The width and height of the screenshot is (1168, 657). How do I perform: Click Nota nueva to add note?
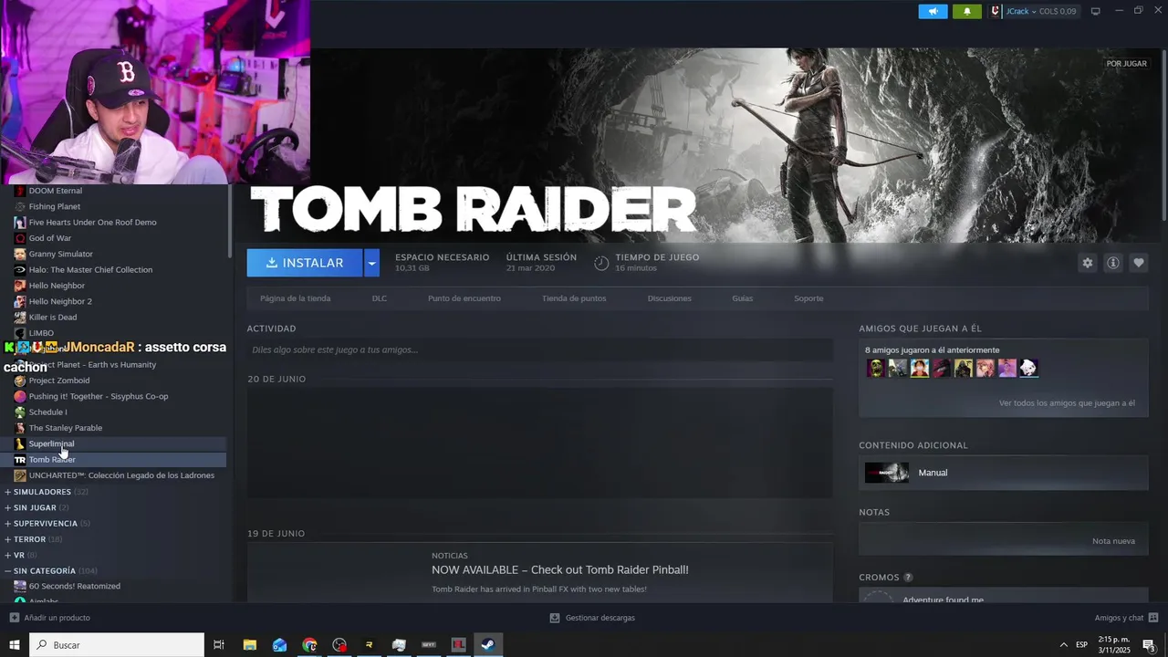coord(1113,541)
